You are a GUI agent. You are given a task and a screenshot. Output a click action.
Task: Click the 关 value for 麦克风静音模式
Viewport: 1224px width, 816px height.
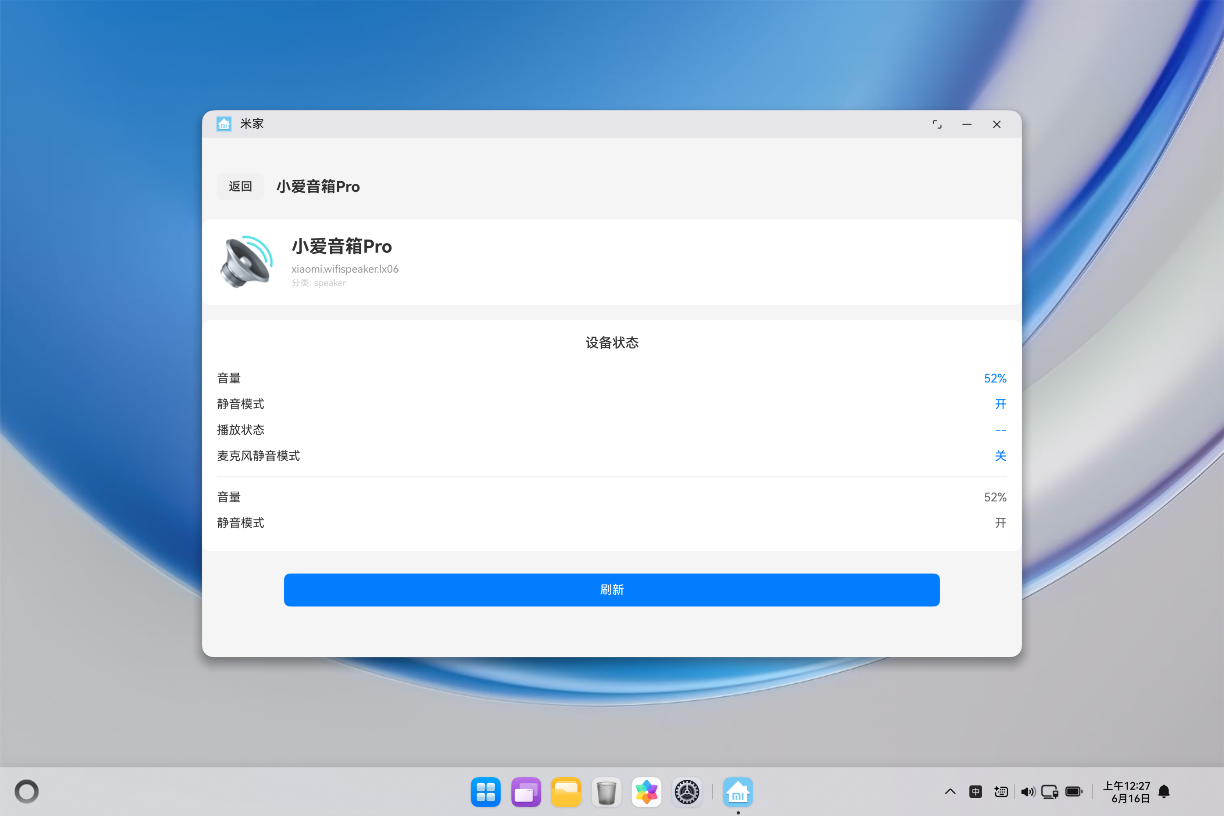(x=1001, y=456)
